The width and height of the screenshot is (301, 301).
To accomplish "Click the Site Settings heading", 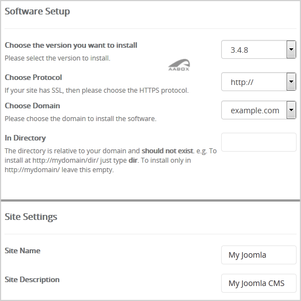I will [31, 217].
